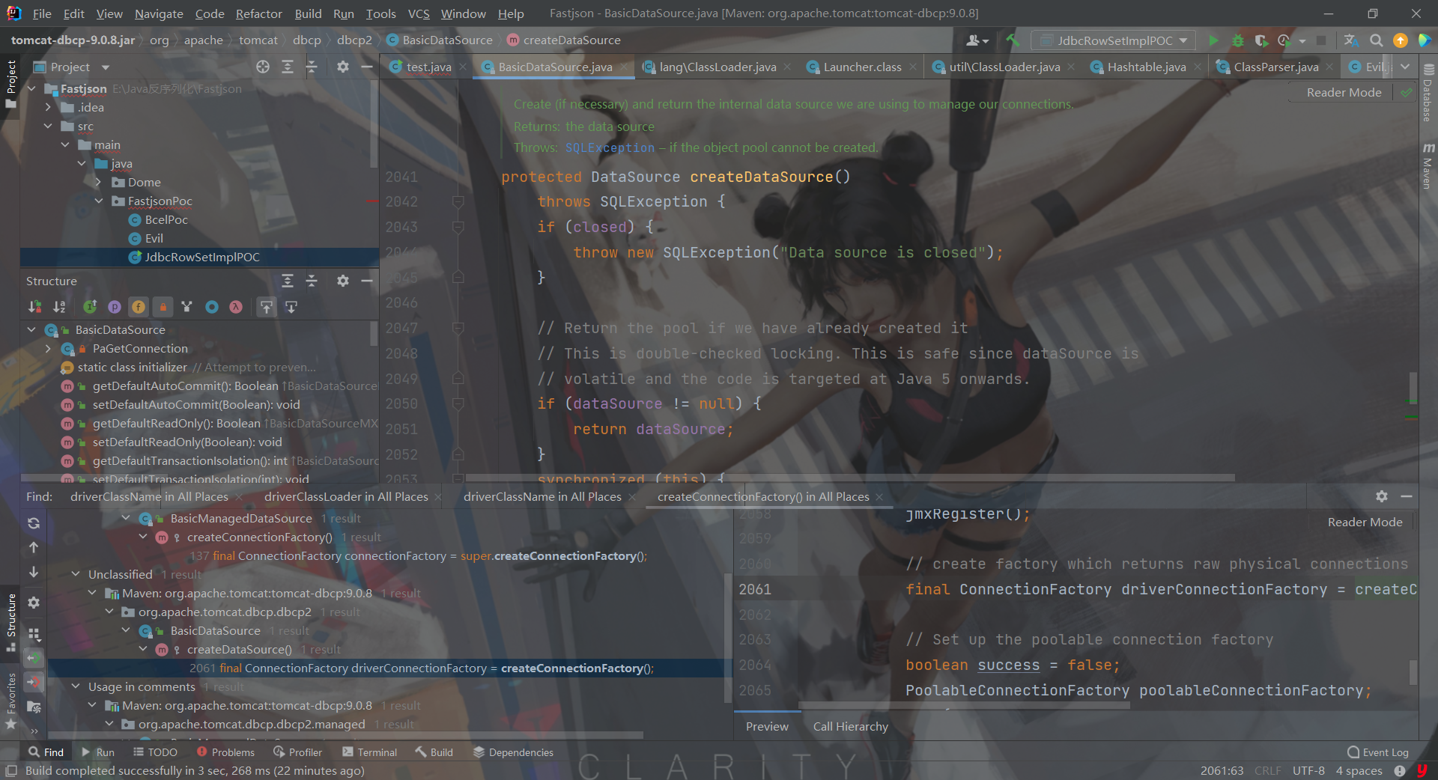The height and width of the screenshot is (780, 1438).
Task: Open the JdbcRowSetImplPOC run configuration dropdown
Action: pyautogui.click(x=1114, y=40)
